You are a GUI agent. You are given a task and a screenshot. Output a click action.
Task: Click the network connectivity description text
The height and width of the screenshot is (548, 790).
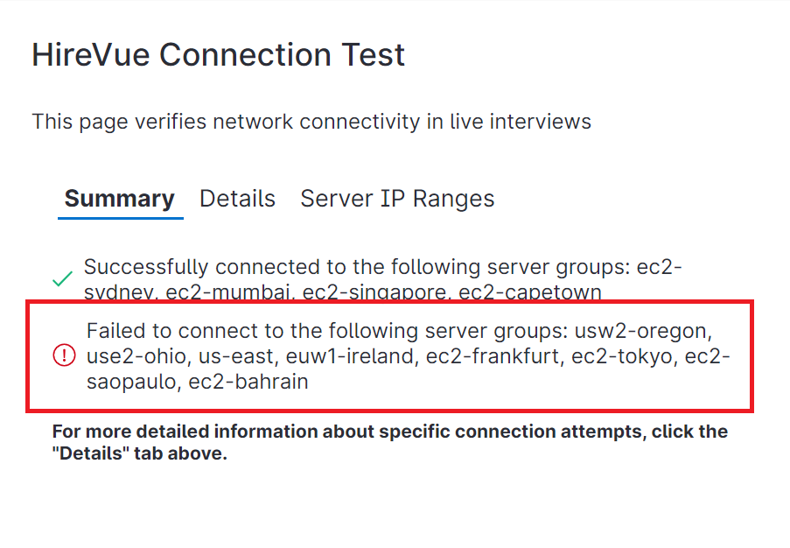(x=311, y=122)
